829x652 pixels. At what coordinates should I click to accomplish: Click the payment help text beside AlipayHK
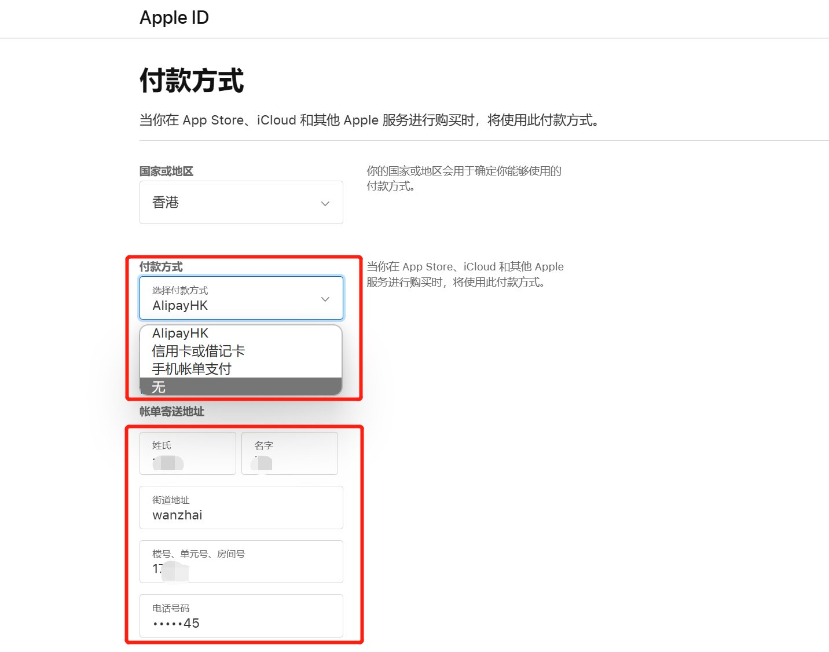coord(464,274)
